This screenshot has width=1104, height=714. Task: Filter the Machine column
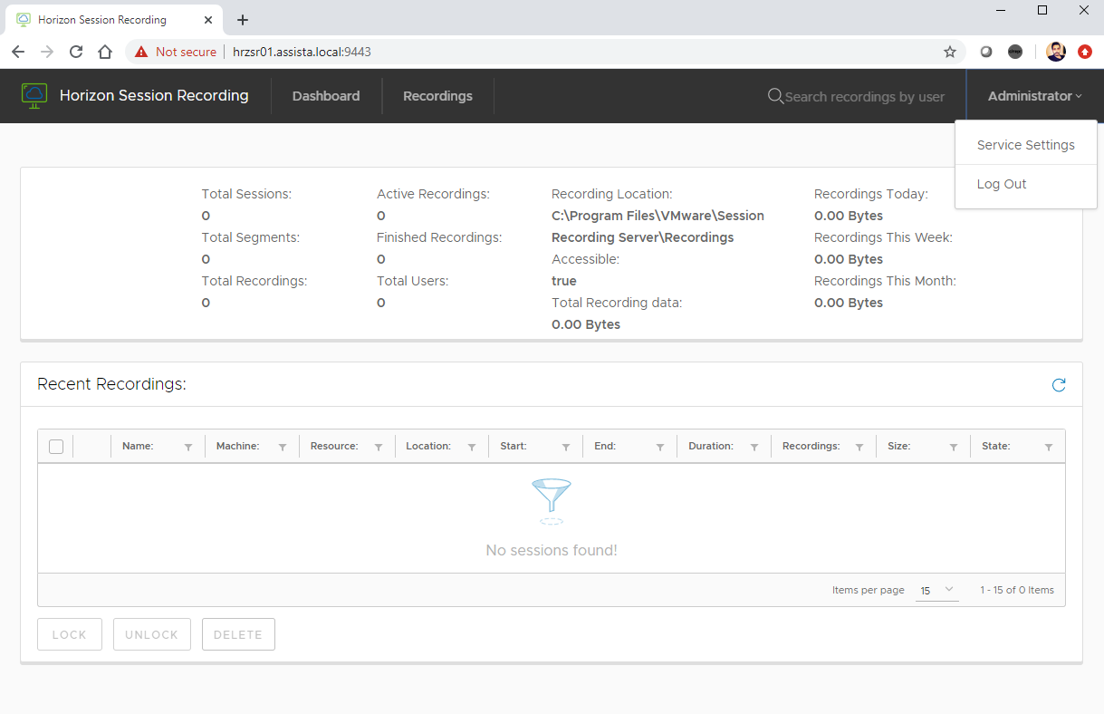click(283, 447)
